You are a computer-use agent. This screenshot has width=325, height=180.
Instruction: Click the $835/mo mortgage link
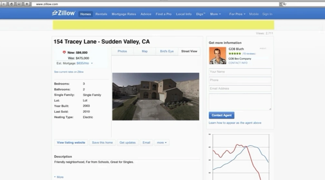tap(83, 63)
